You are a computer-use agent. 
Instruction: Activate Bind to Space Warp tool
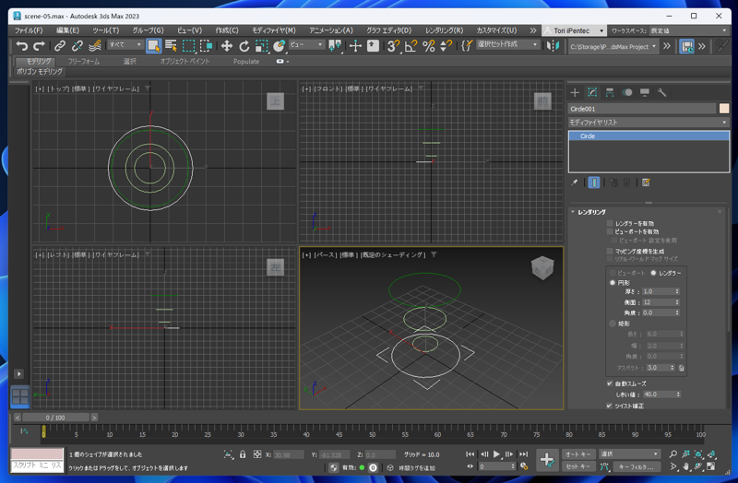pos(95,45)
